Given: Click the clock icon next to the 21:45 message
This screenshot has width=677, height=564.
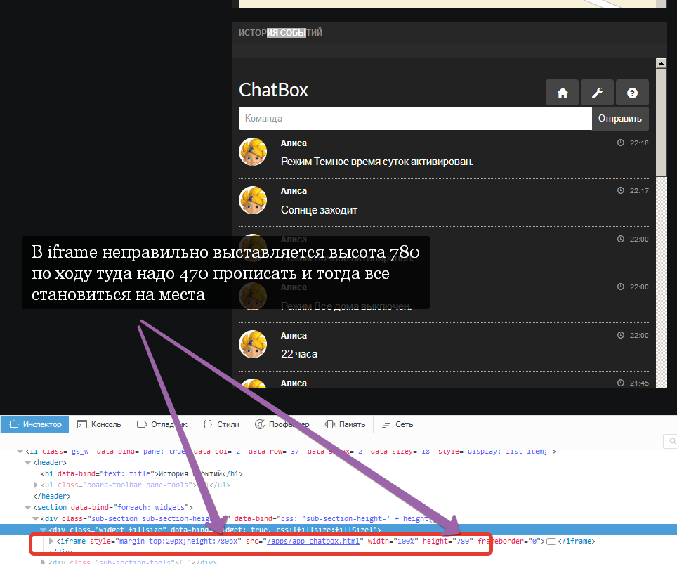Looking at the screenshot, I should point(620,383).
